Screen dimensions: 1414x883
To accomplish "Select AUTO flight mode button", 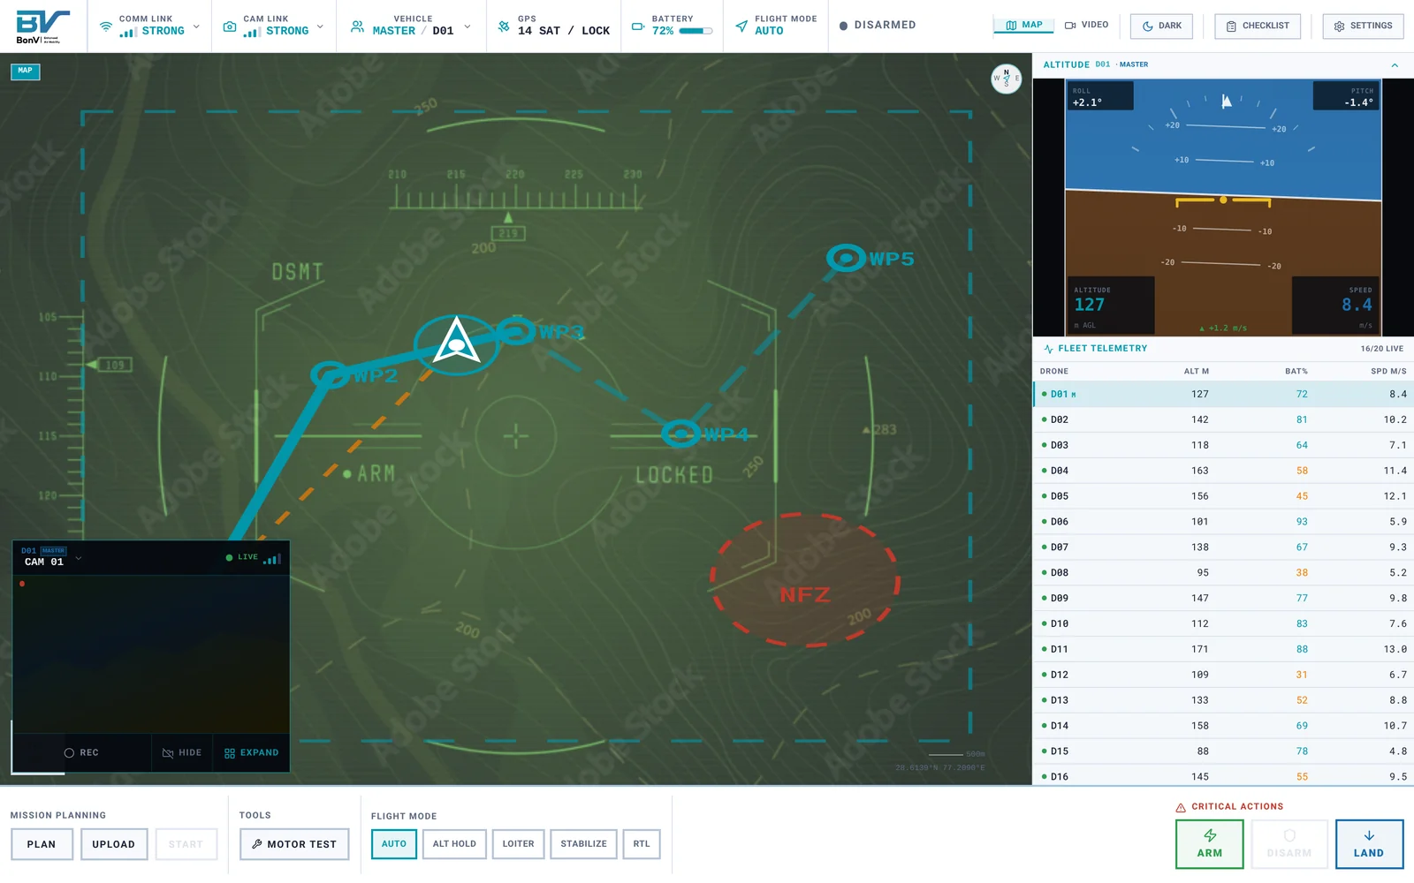I will (x=394, y=844).
